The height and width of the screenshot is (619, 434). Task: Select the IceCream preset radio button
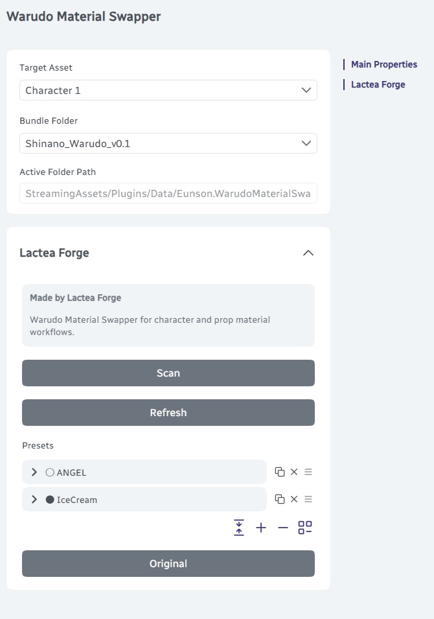click(x=50, y=499)
